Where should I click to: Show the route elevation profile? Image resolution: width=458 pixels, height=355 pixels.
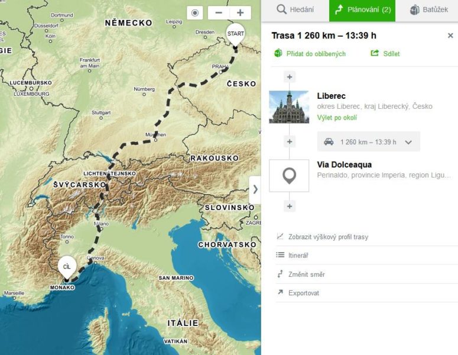point(327,237)
